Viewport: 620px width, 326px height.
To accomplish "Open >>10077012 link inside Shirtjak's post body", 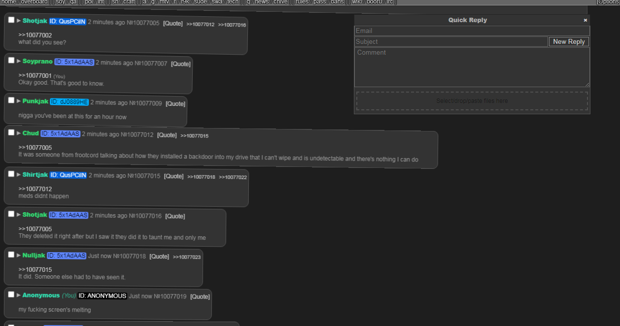I will point(35,189).
